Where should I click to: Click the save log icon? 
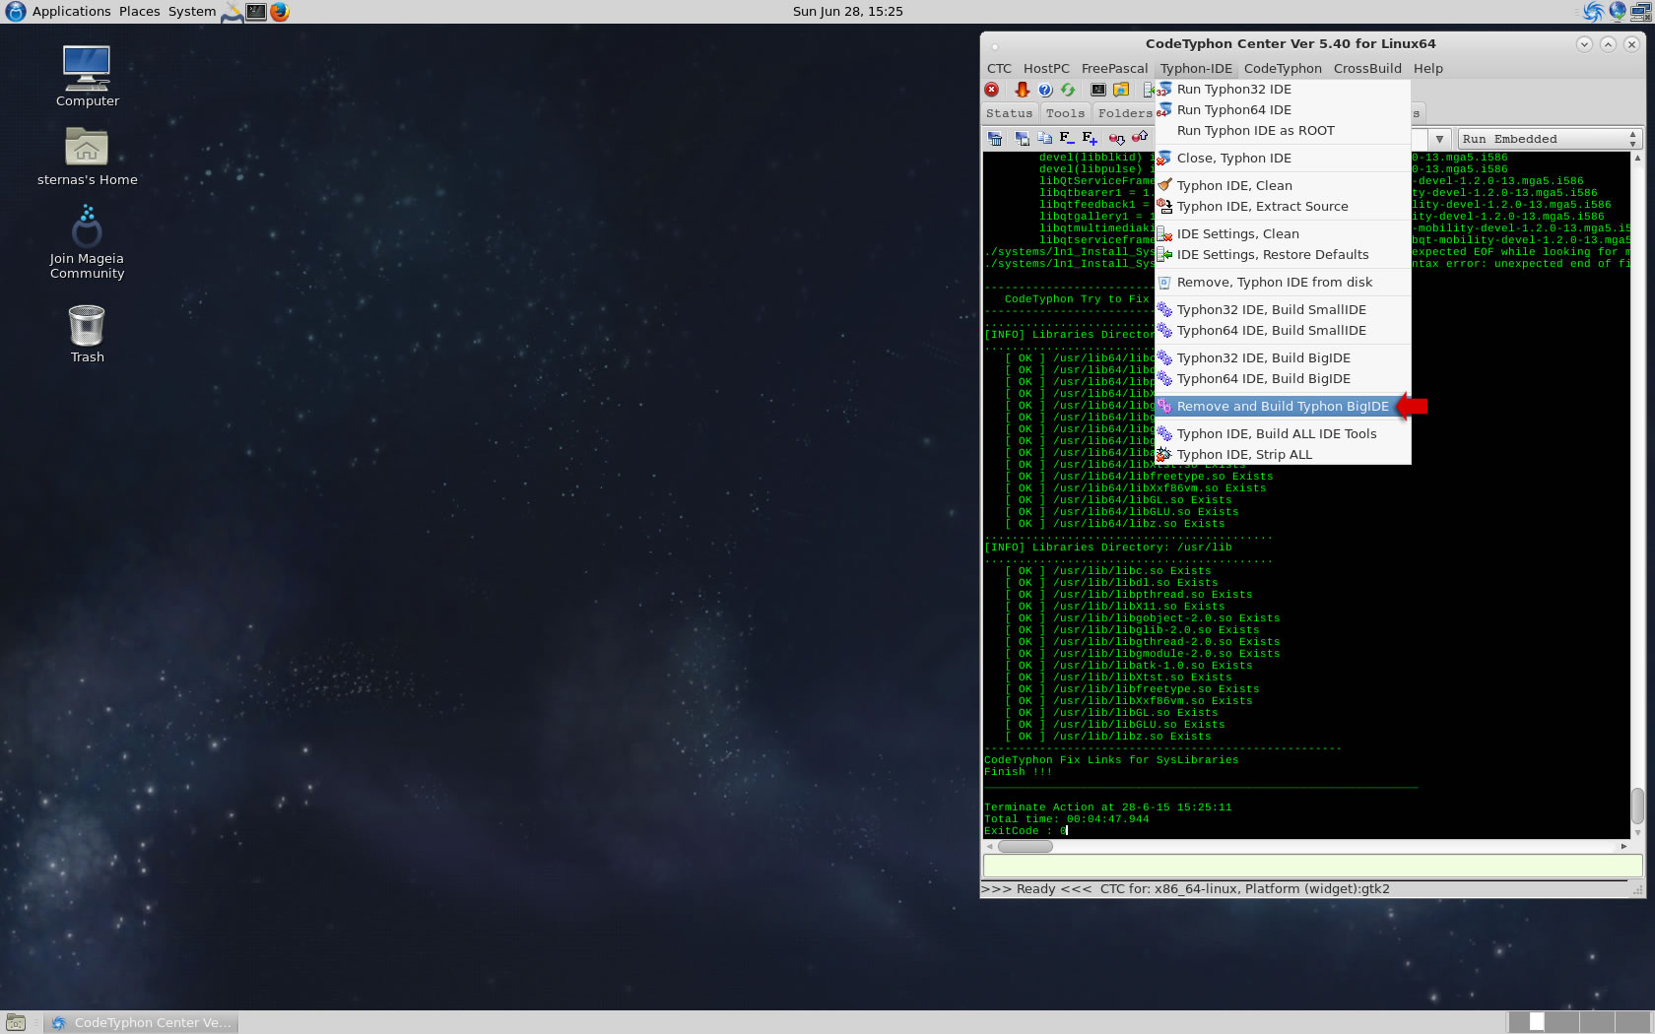pos(1022,139)
